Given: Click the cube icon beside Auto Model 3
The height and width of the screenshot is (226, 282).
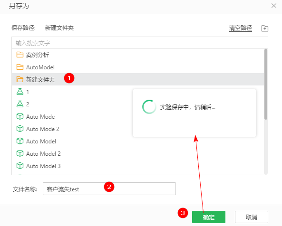Looking at the screenshot, I should 20,166.
